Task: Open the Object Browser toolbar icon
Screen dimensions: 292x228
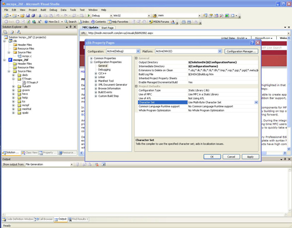Action: point(216,16)
